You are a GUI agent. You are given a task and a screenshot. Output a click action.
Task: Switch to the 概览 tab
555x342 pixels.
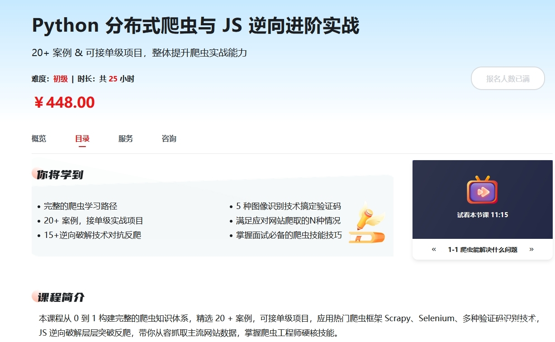pyautogui.click(x=39, y=138)
